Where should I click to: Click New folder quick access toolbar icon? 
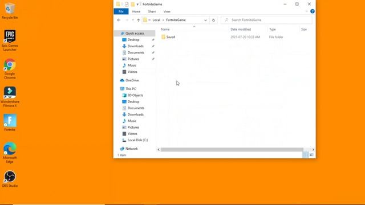coord(132,4)
